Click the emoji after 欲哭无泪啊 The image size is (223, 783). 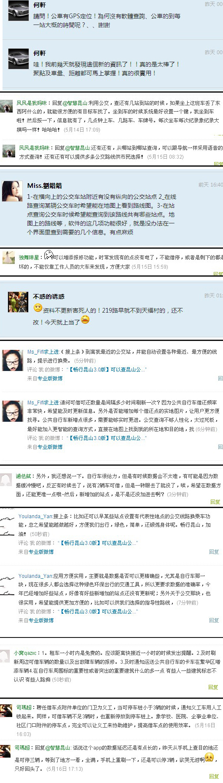pyautogui.click(x=209, y=758)
